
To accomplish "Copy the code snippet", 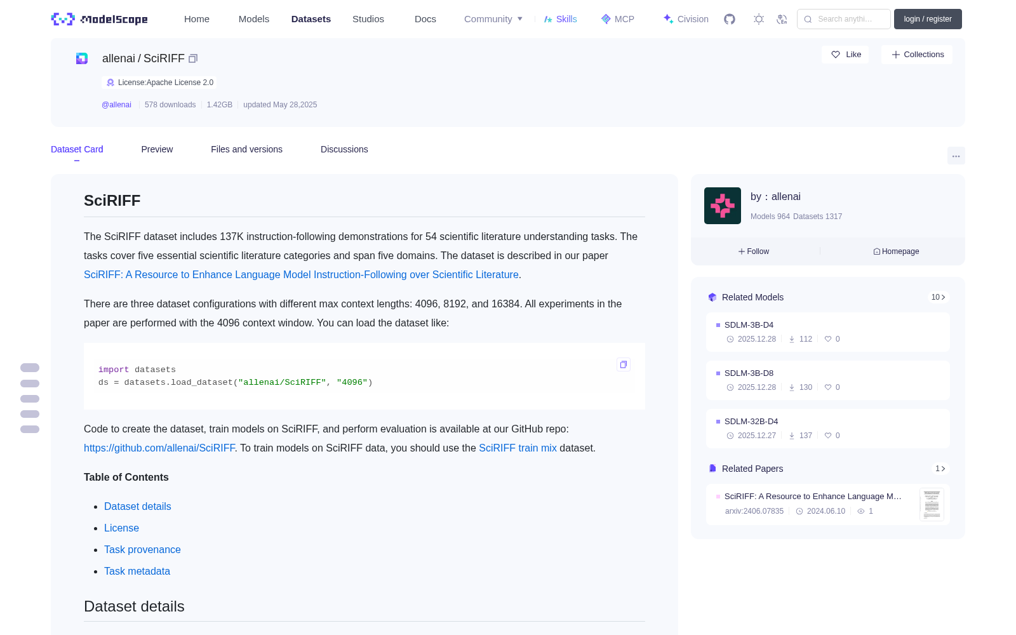I will coord(624,364).
